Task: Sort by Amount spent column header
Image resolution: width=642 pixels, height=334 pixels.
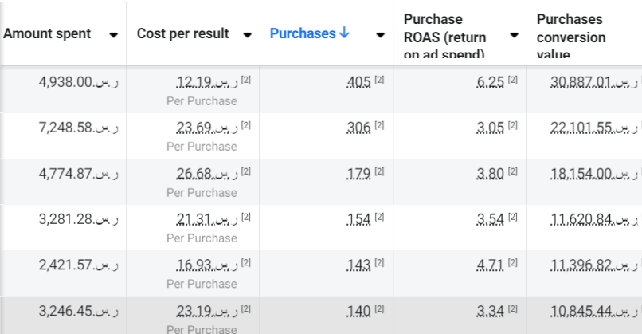Action: (x=47, y=33)
